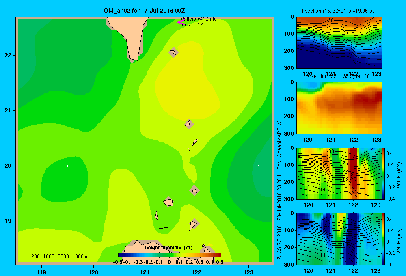Image resolution: width=406 pixels, height=276 pixels.
Task: Click the '30' contour label in temperature section
Action: pyautogui.click(x=330, y=20)
